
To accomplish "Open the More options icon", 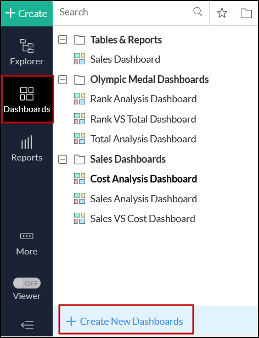I will pos(27,244).
